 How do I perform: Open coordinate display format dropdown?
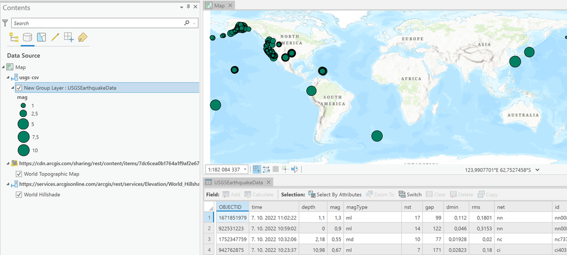click(x=537, y=169)
